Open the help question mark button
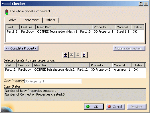 141,4
